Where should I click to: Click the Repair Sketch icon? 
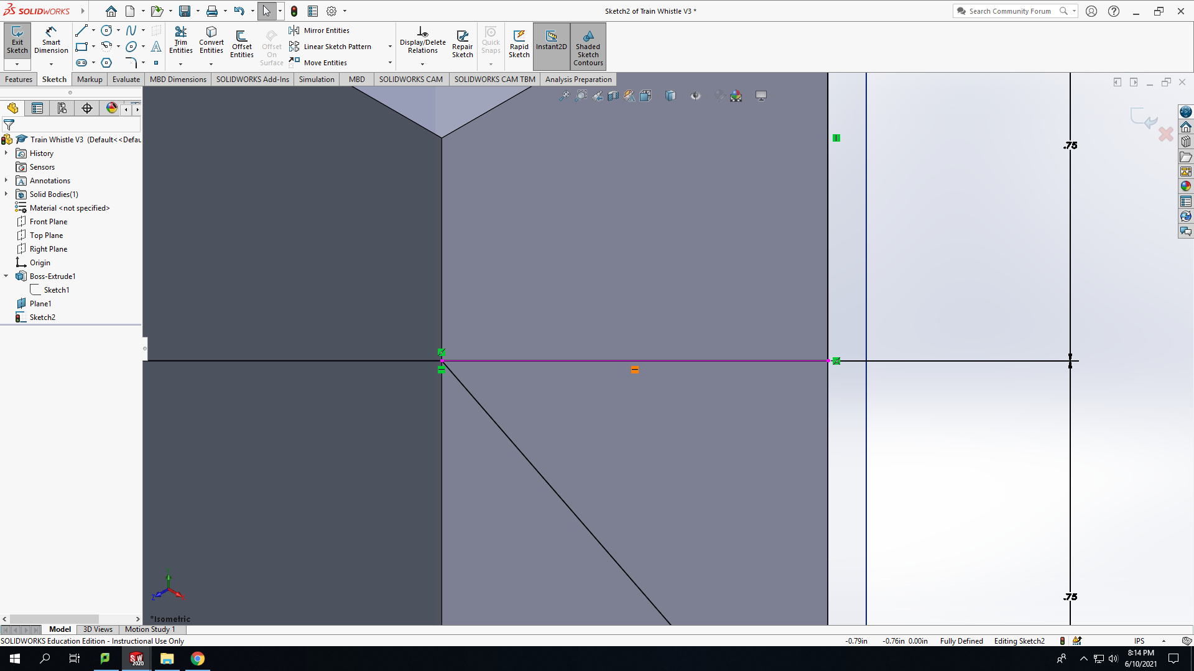[462, 44]
